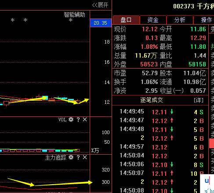Open detailed trades via [详] link
Viewport: 214px width, 193px height.
[199, 100]
